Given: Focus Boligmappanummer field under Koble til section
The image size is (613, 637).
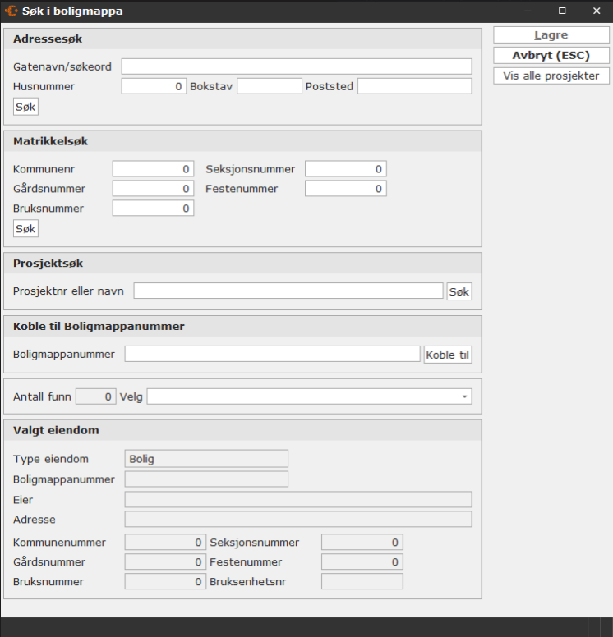Looking at the screenshot, I should click(272, 354).
